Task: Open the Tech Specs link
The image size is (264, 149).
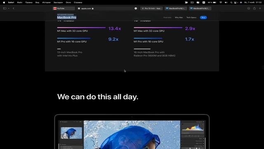Action: click(191, 17)
